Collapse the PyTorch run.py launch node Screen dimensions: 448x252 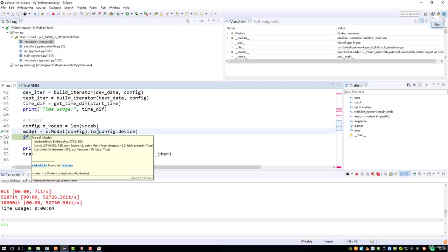click(3, 28)
